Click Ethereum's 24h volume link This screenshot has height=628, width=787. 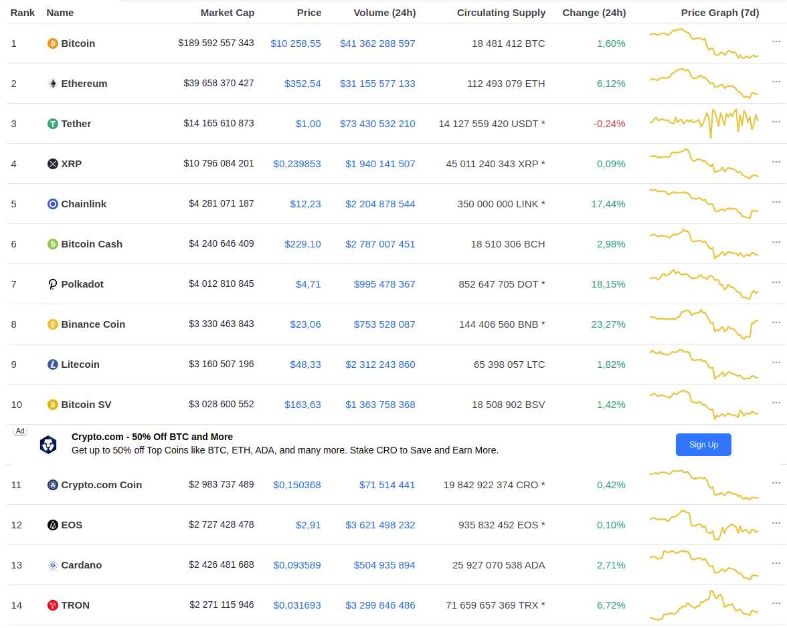(377, 84)
